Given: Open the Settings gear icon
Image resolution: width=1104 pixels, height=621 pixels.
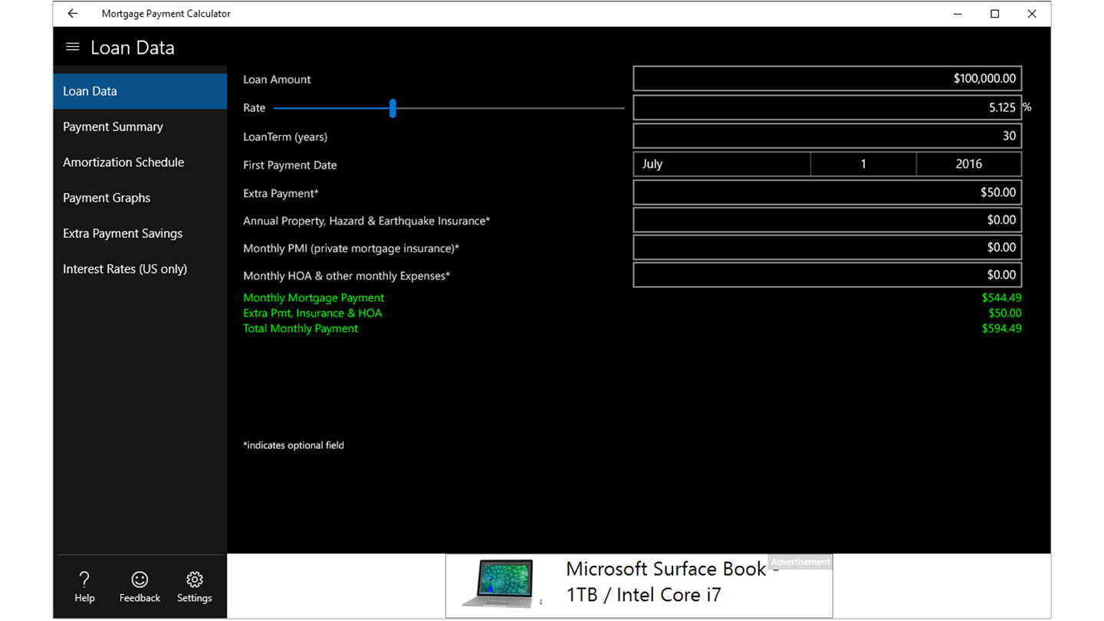Looking at the screenshot, I should click(195, 580).
